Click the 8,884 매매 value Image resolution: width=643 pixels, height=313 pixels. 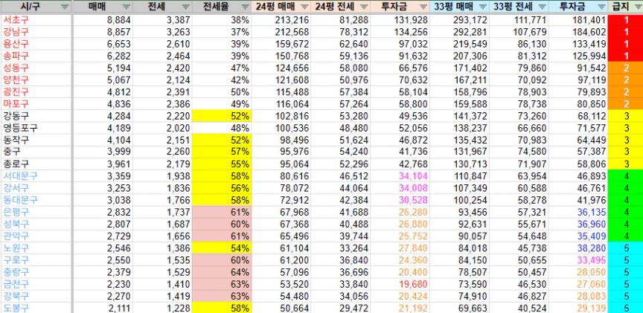pos(118,19)
